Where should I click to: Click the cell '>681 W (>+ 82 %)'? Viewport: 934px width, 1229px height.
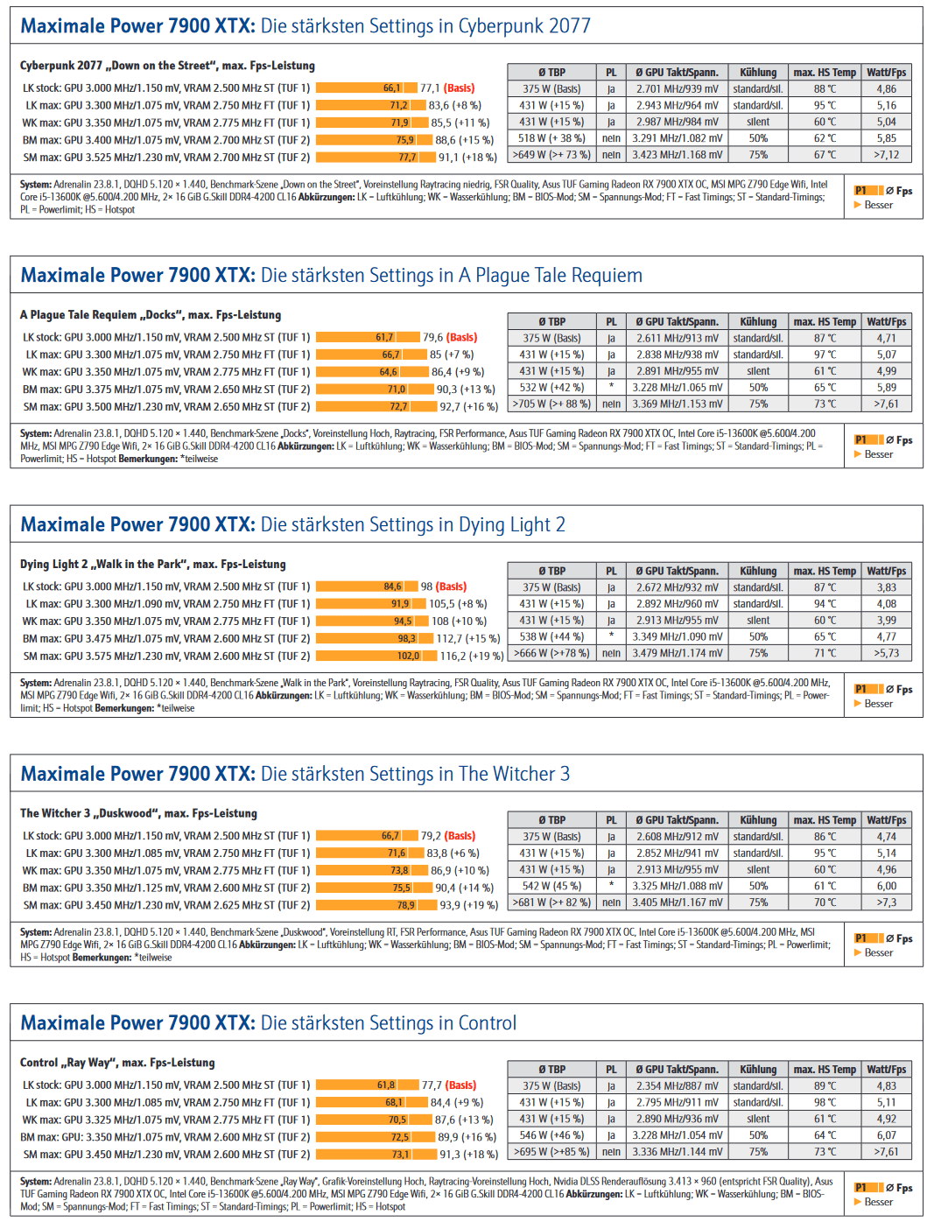[x=551, y=902]
